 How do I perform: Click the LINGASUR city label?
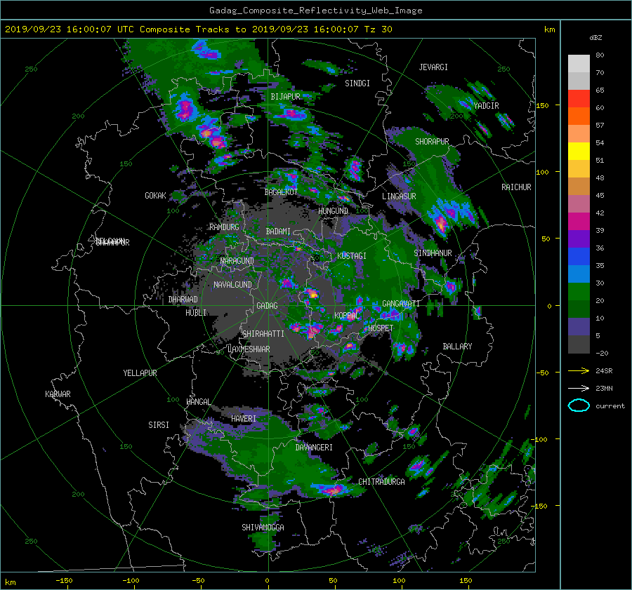[x=399, y=196]
